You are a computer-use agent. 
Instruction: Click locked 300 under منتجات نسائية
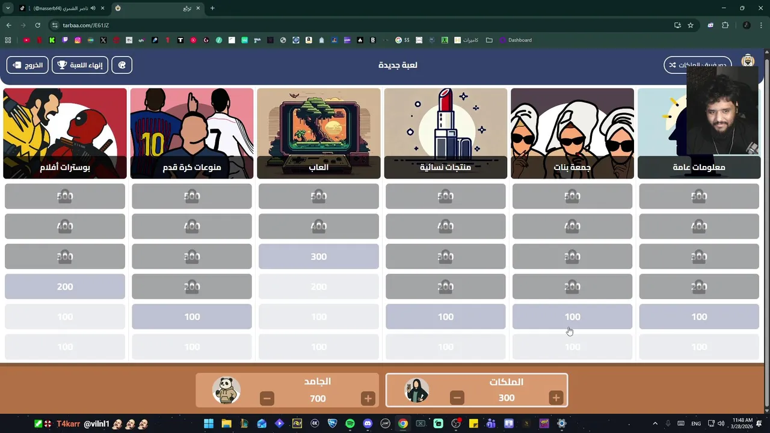(446, 257)
